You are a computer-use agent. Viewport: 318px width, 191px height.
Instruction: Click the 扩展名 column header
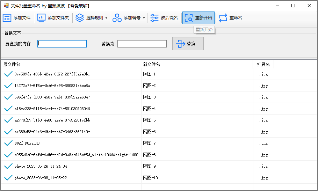point(263,64)
